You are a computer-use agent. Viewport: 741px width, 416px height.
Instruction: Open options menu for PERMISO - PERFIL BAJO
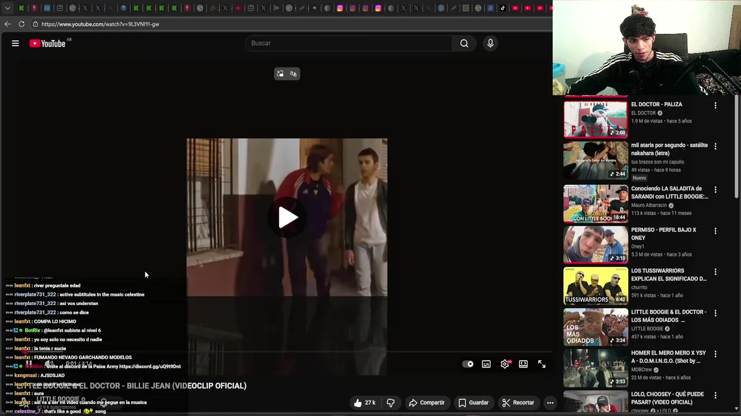(x=716, y=231)
